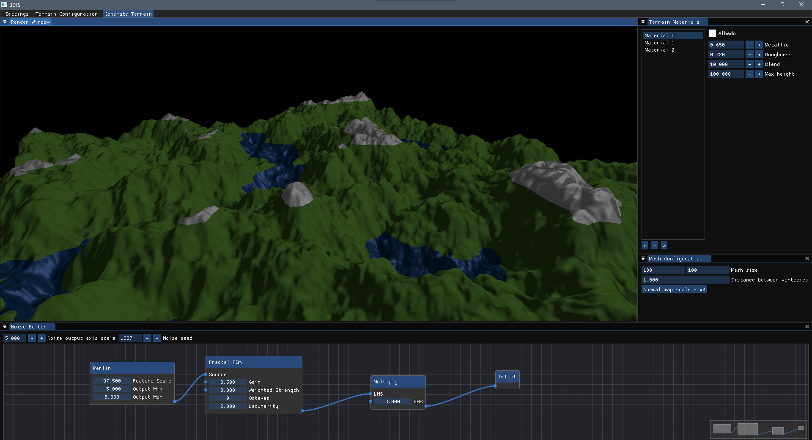
Task: Open the Terrain Configuration menu
Action: coord(66,14)
